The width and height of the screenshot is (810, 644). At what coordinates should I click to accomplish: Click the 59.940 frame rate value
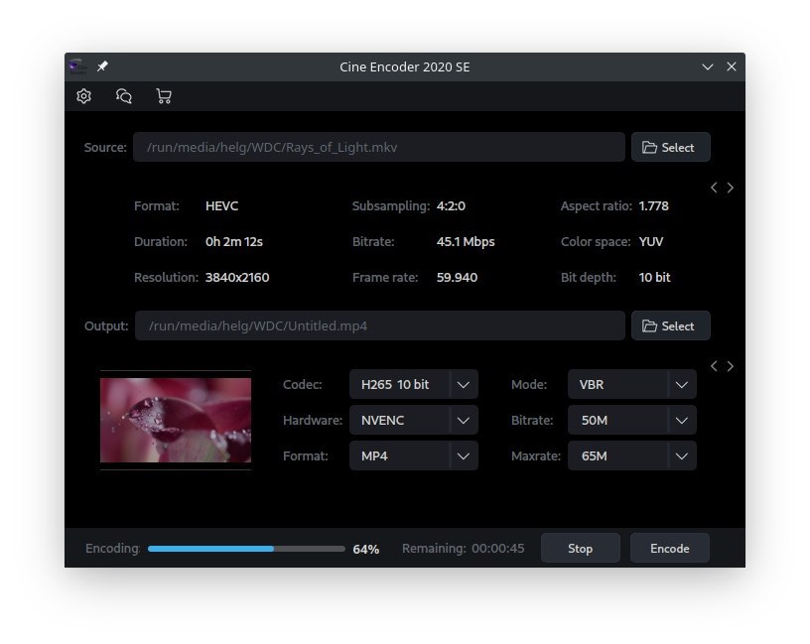(x=457, y=277)
